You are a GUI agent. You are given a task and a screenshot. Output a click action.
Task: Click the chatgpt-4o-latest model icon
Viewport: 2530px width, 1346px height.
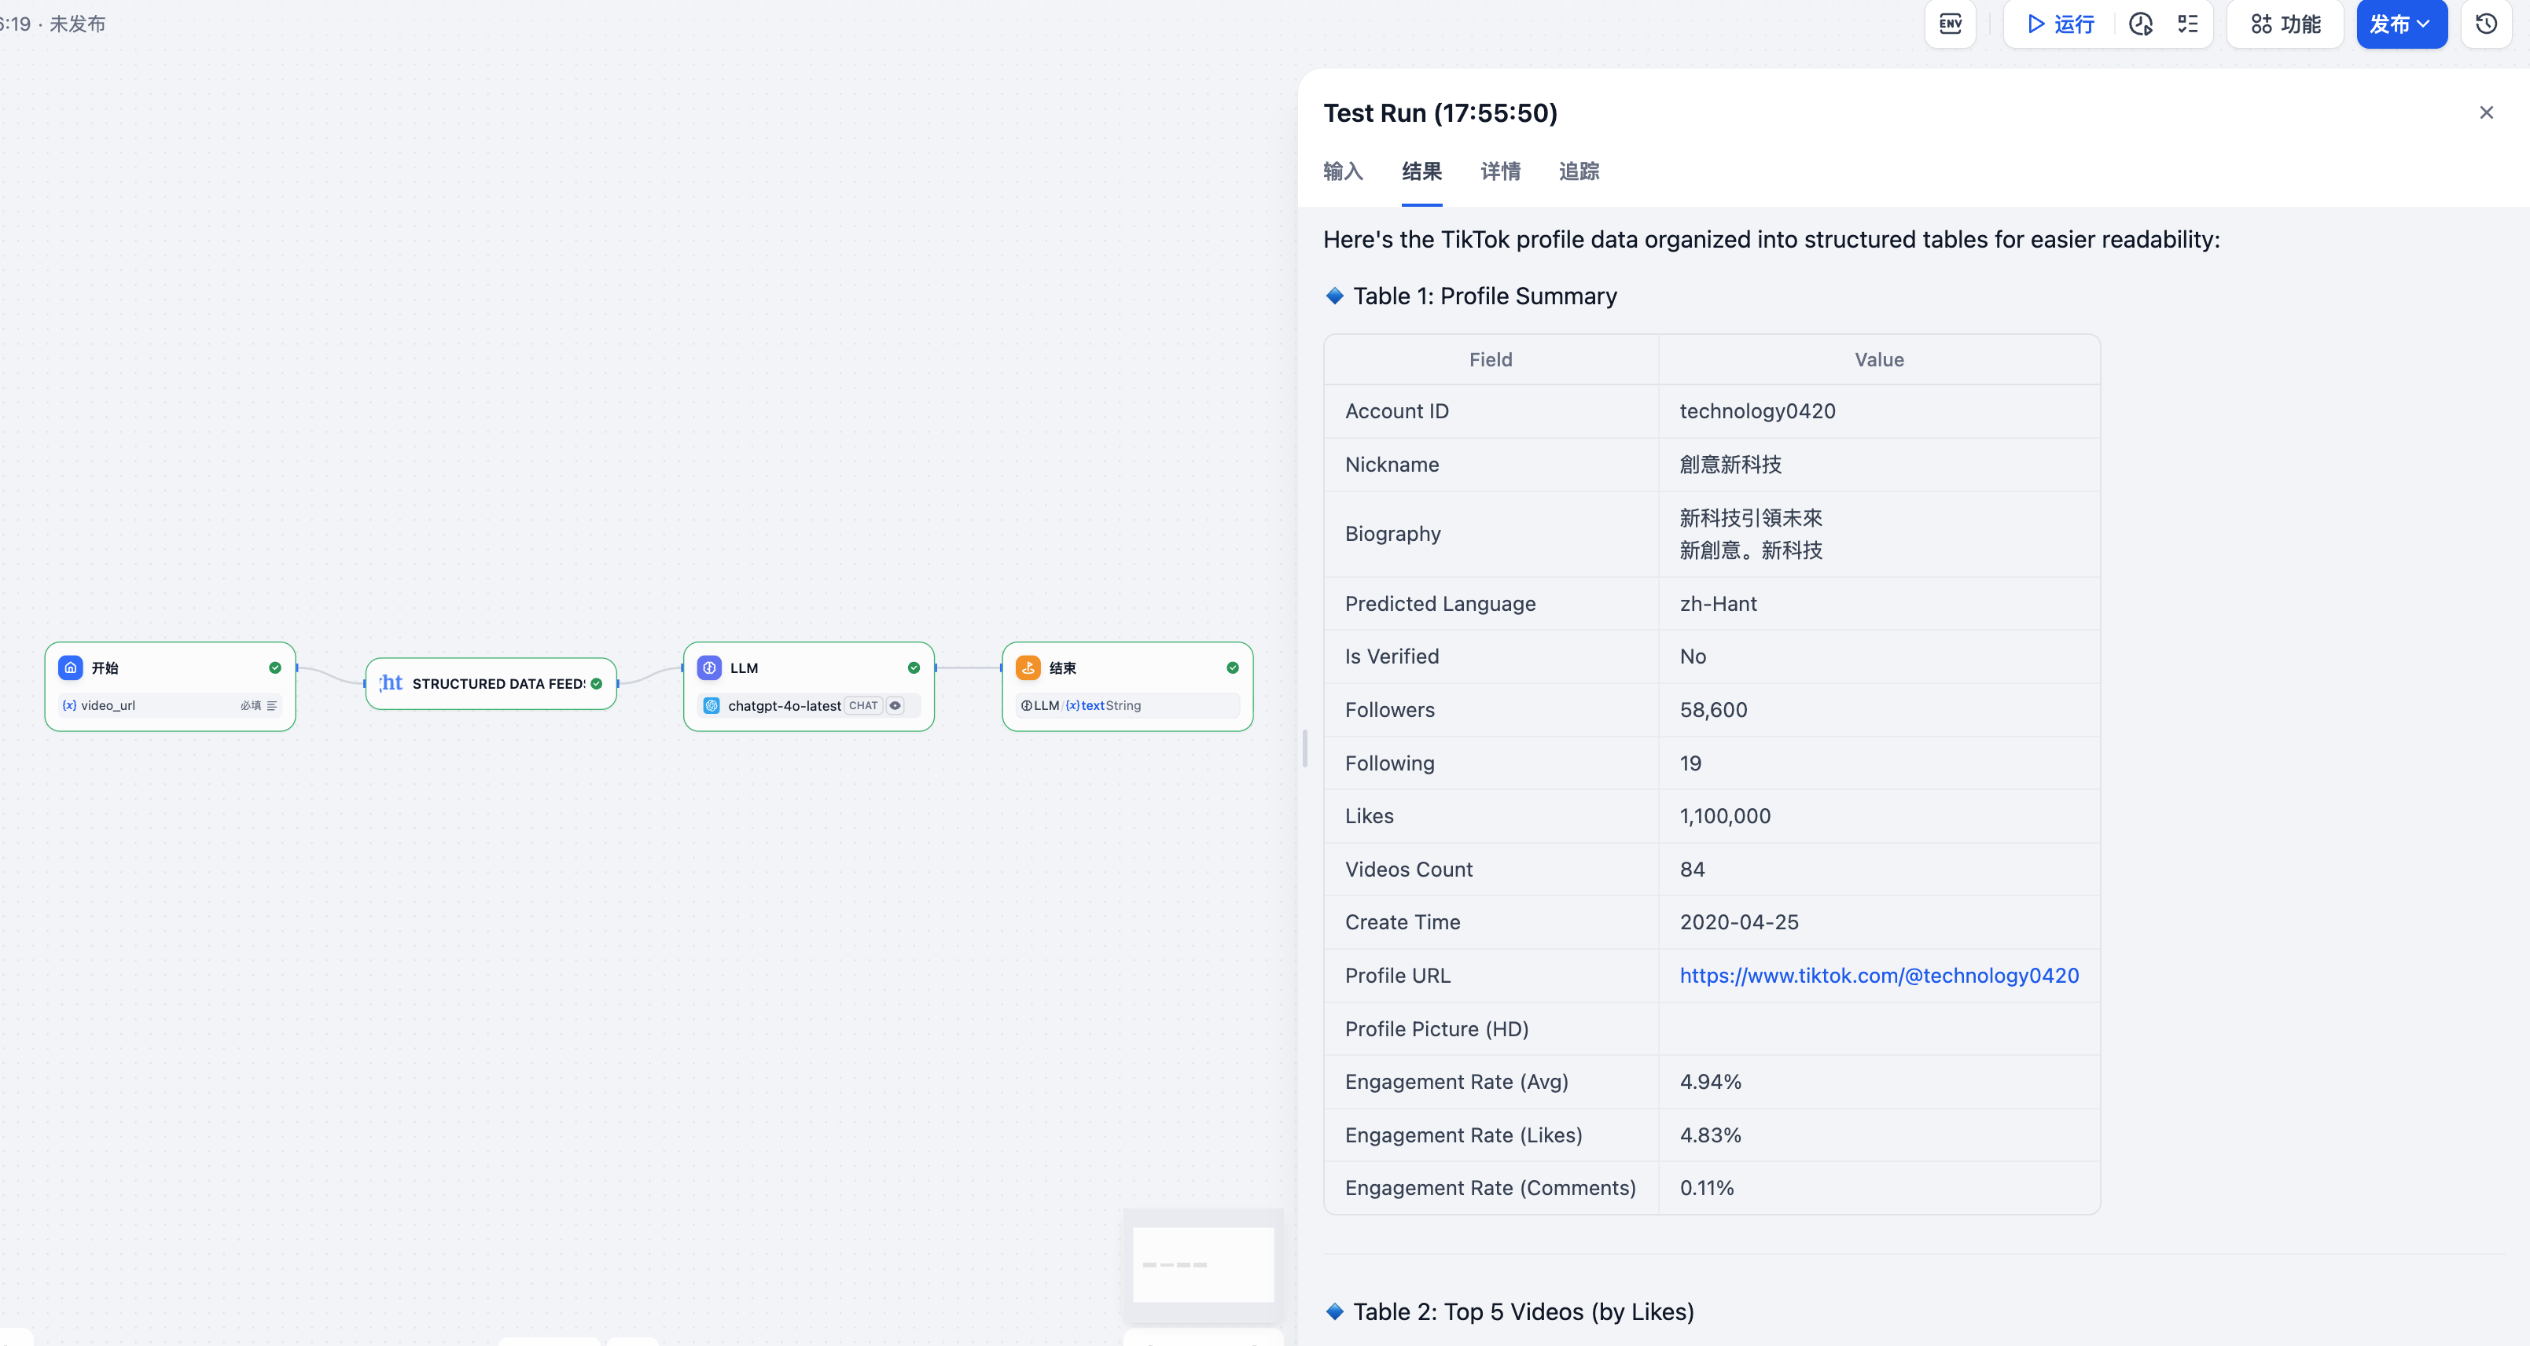(x=712, y=705)
